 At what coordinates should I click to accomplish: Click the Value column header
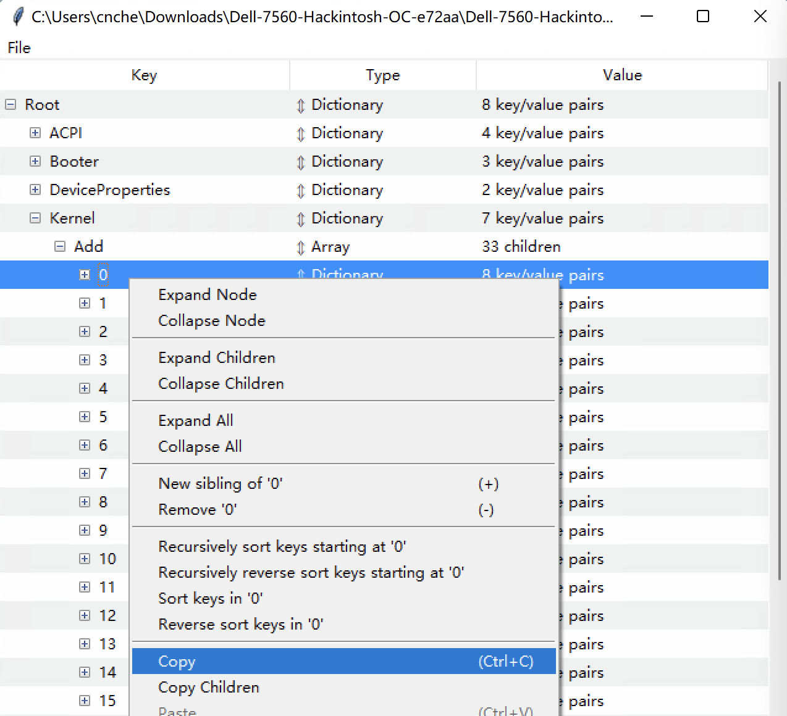coord(622,75)
